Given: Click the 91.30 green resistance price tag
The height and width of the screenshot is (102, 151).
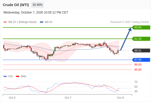Looking at the screenshot, I should (x=141, y=39).
